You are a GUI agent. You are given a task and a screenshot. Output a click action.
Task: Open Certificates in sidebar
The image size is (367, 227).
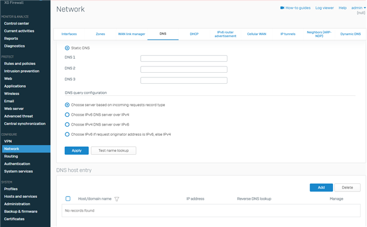pos(14,219)
